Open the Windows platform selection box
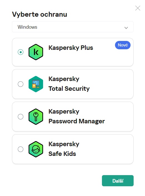The height and width of the screenshot is (196, 145). point(73,27)
